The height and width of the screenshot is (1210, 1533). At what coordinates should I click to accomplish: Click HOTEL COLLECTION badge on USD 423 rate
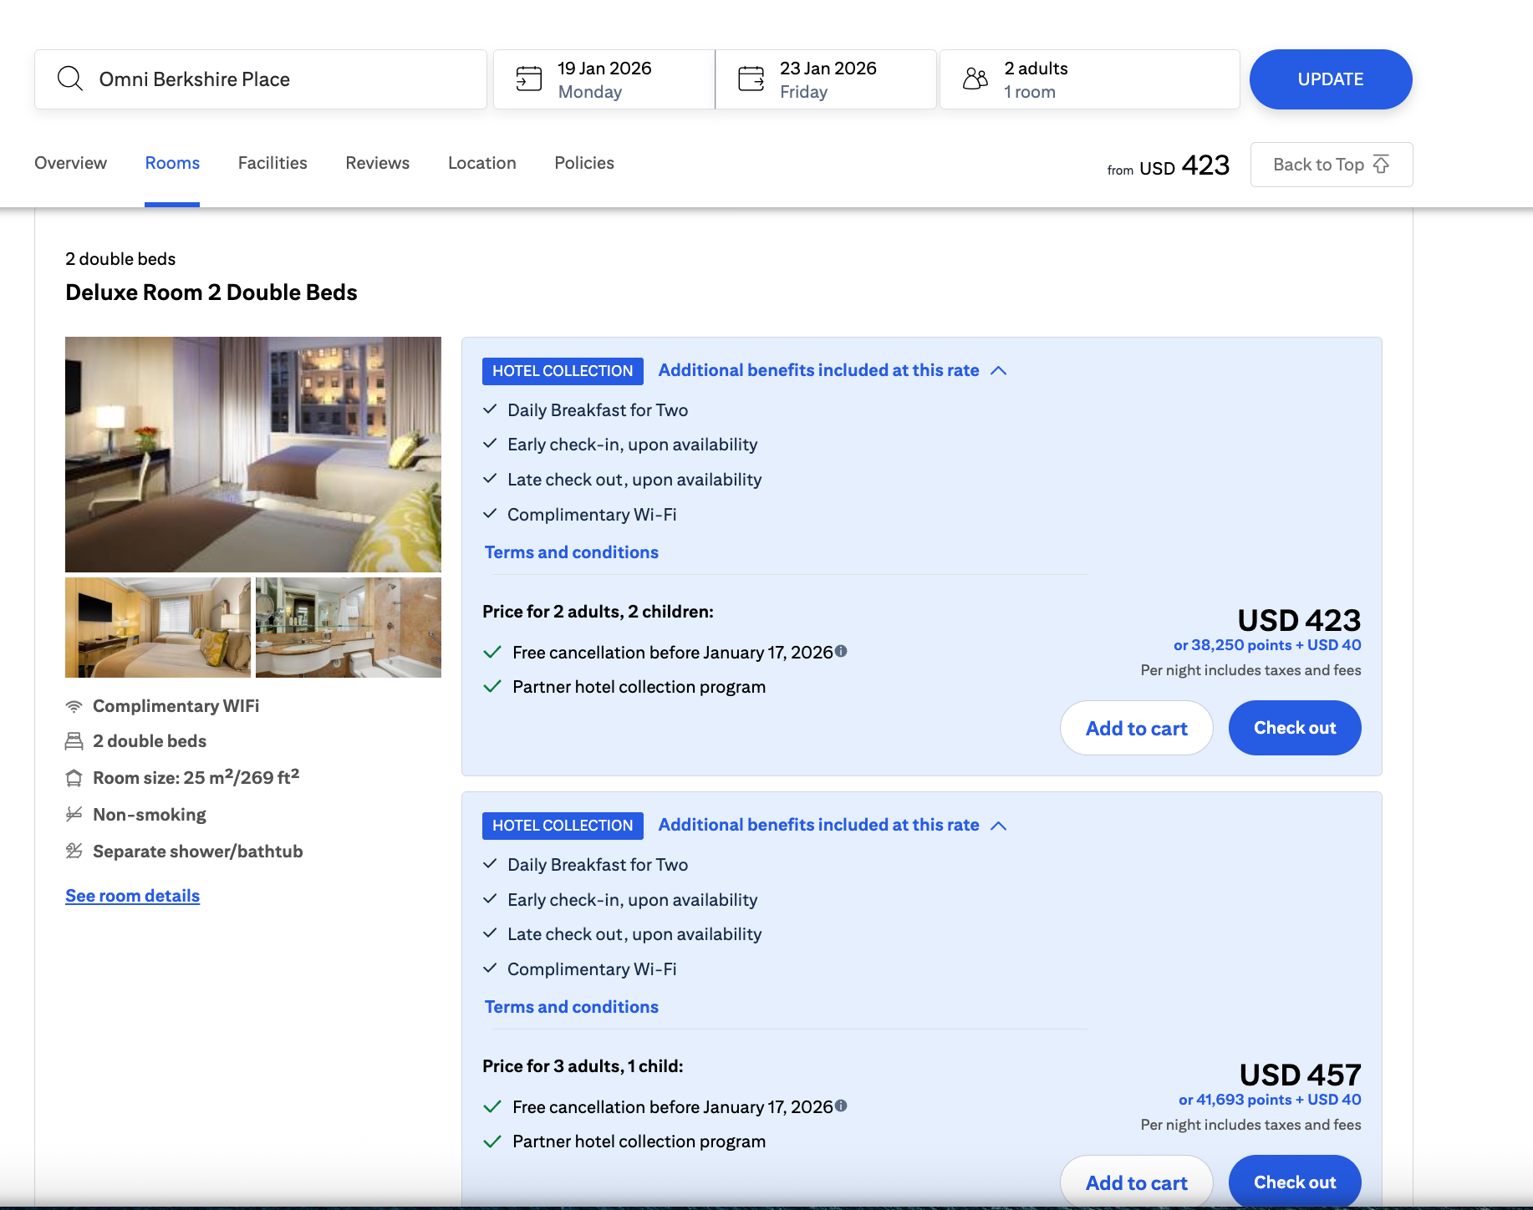click(563, 371)
